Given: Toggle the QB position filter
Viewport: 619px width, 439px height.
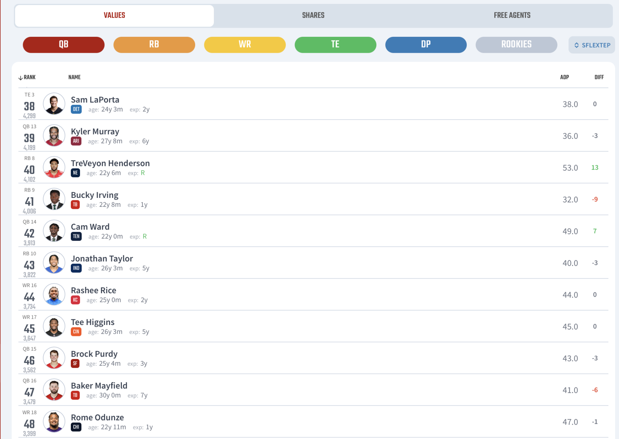Looking at the screenshot, I should (64, 45).
